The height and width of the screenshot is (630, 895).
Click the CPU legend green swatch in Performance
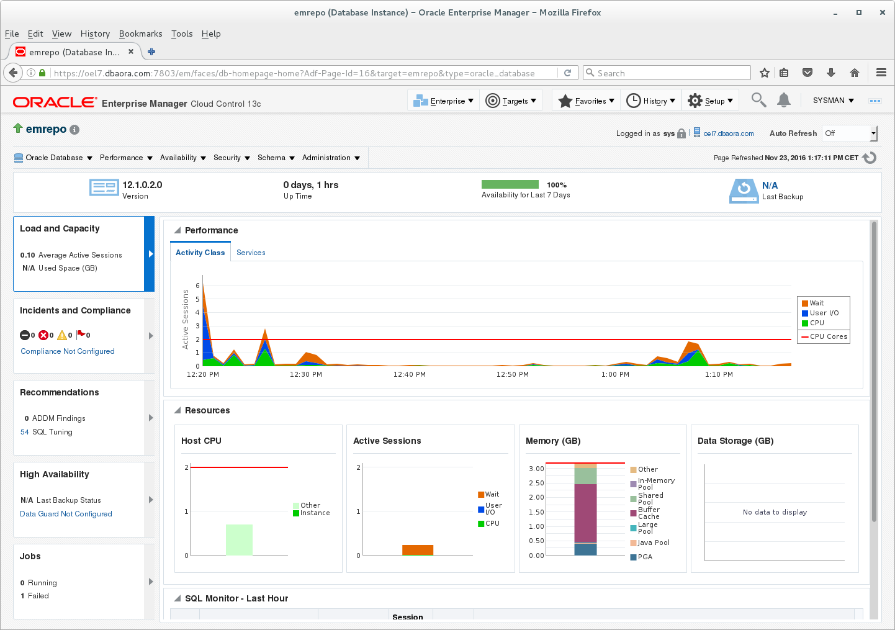pos(805,323)
